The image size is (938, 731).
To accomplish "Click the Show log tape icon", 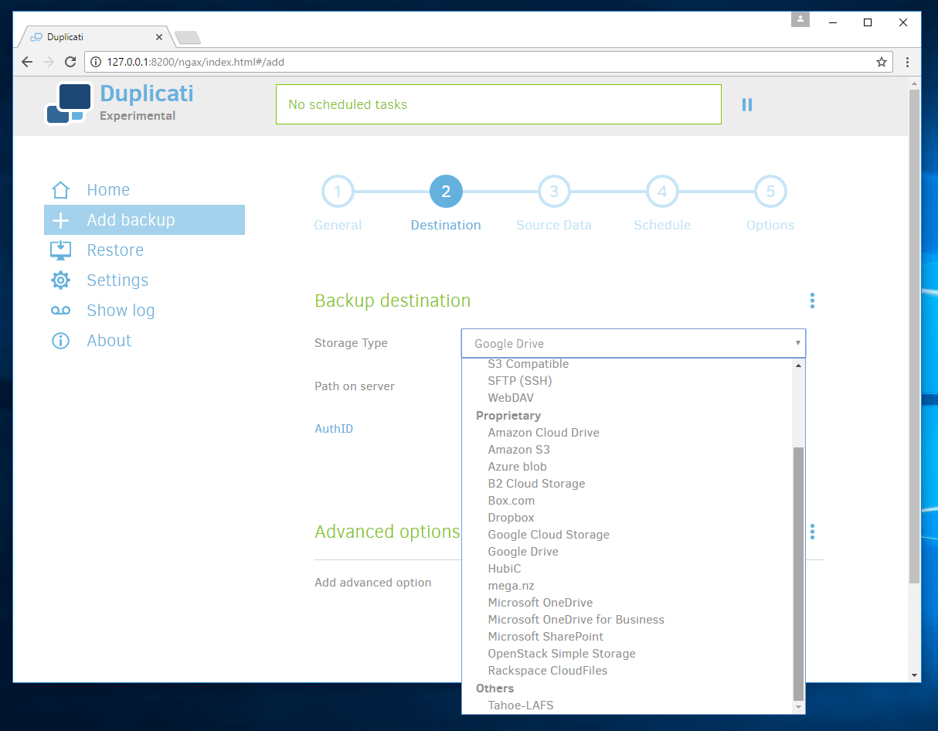I will coord(60,311).
